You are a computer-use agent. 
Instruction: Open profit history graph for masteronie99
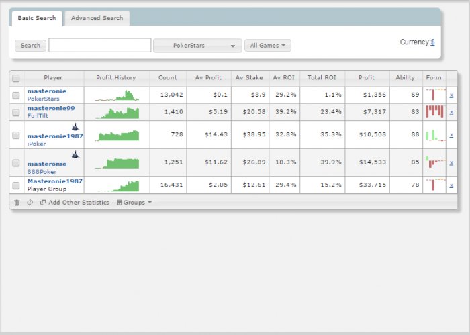(x=117, y=113)
